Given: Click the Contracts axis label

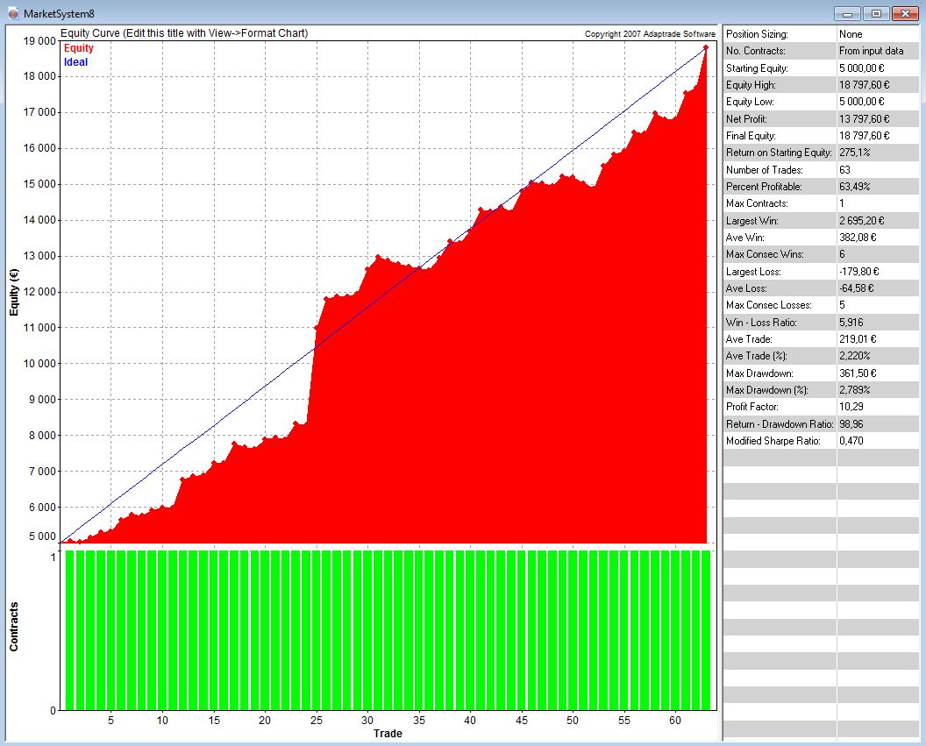Looking at the screenshot, I should (15, 626).
